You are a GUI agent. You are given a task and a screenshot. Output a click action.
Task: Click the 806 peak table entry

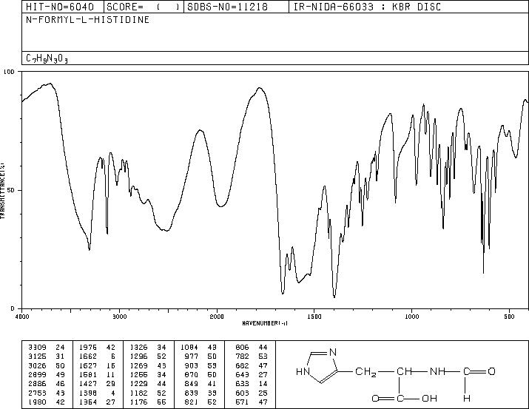point(252,348)
